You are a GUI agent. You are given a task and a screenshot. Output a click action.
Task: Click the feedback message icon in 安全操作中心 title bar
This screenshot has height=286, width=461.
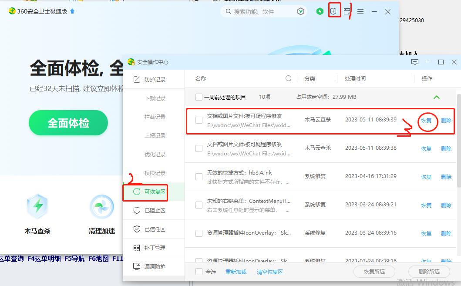[414, 62]
